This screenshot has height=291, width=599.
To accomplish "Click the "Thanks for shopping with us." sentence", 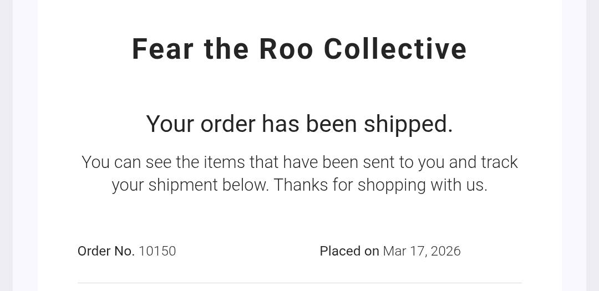I will (380, 185).
